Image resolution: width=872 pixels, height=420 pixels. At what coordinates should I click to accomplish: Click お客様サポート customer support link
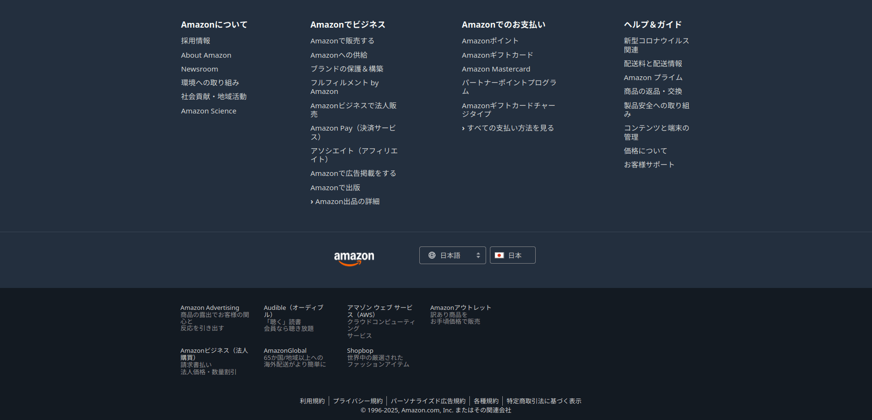(649, 165)
